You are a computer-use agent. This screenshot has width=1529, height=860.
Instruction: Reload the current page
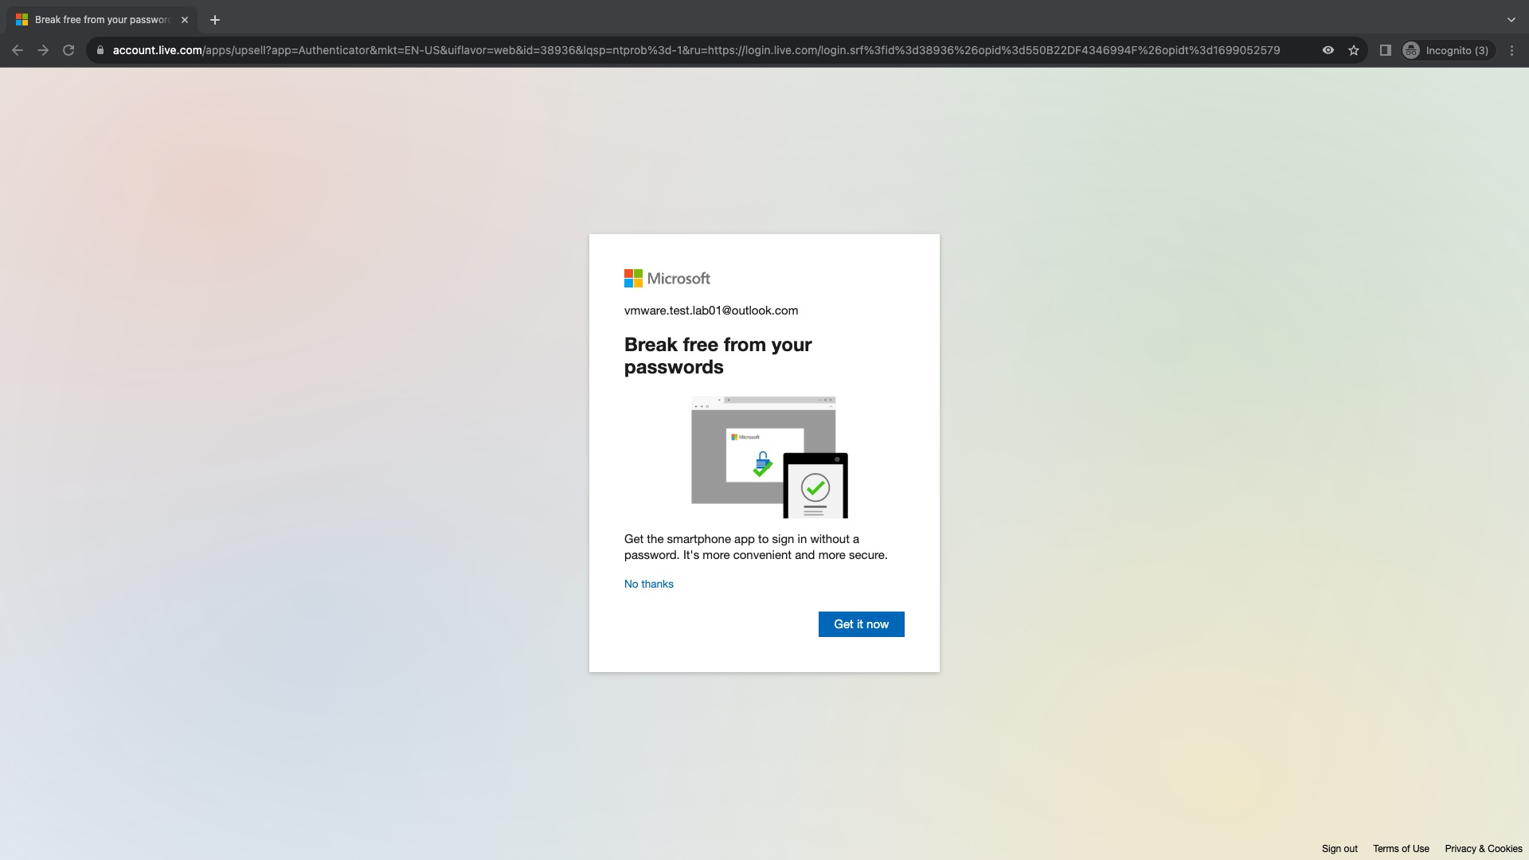coord(68,49)
